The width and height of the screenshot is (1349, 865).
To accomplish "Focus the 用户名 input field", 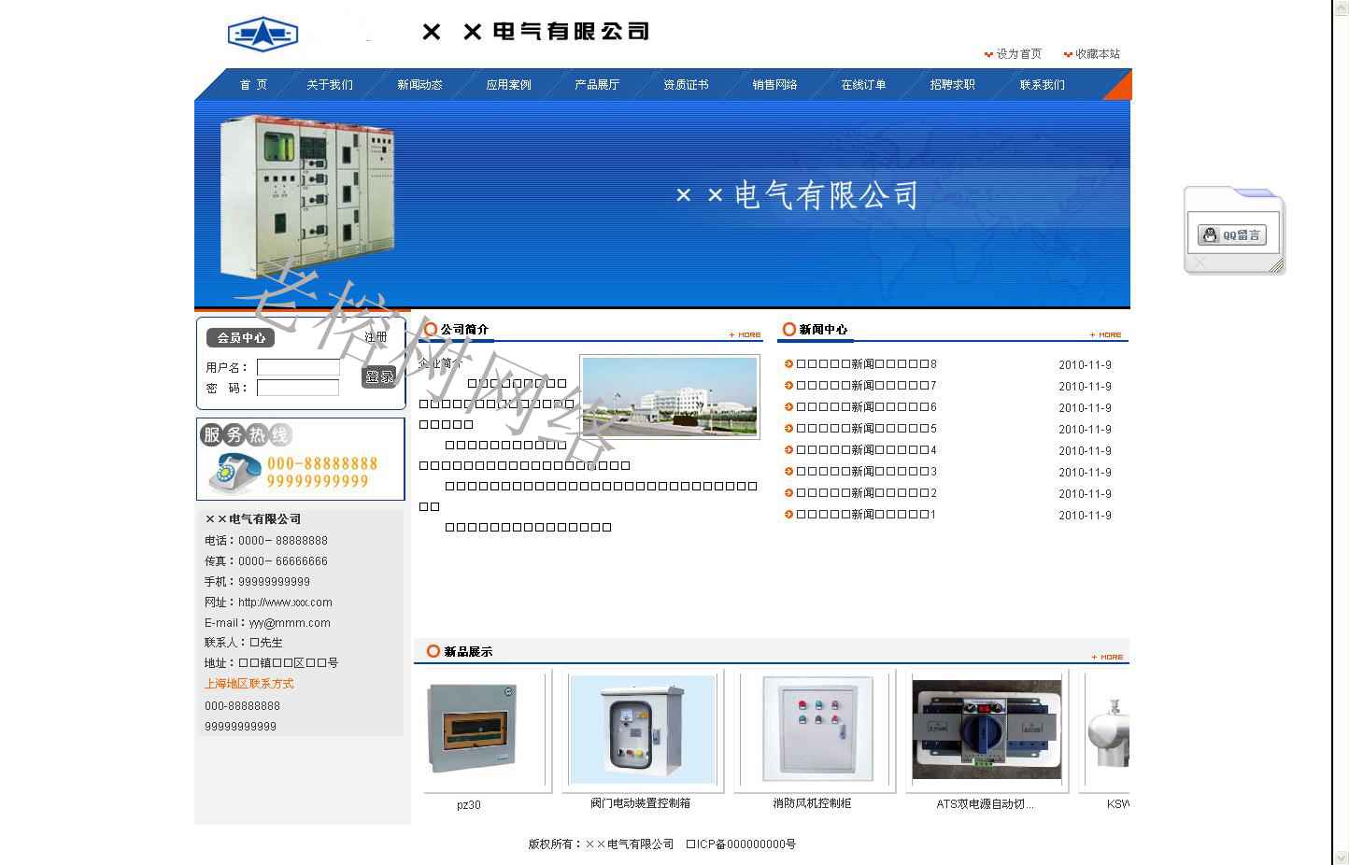I will pos(298,367).
